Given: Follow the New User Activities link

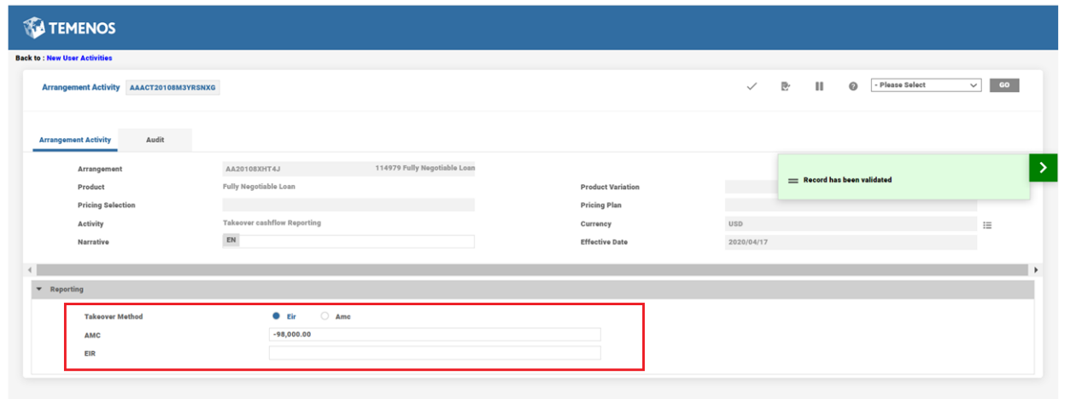Looking at the screenshot, I should pyautogui.click(x=79, y=58).
